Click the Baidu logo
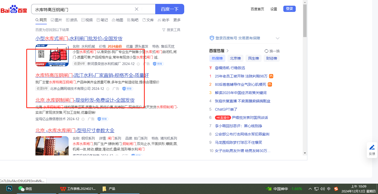Image resolution: width=378 pixels, height=194 pixels. click(x=14, y=9)
